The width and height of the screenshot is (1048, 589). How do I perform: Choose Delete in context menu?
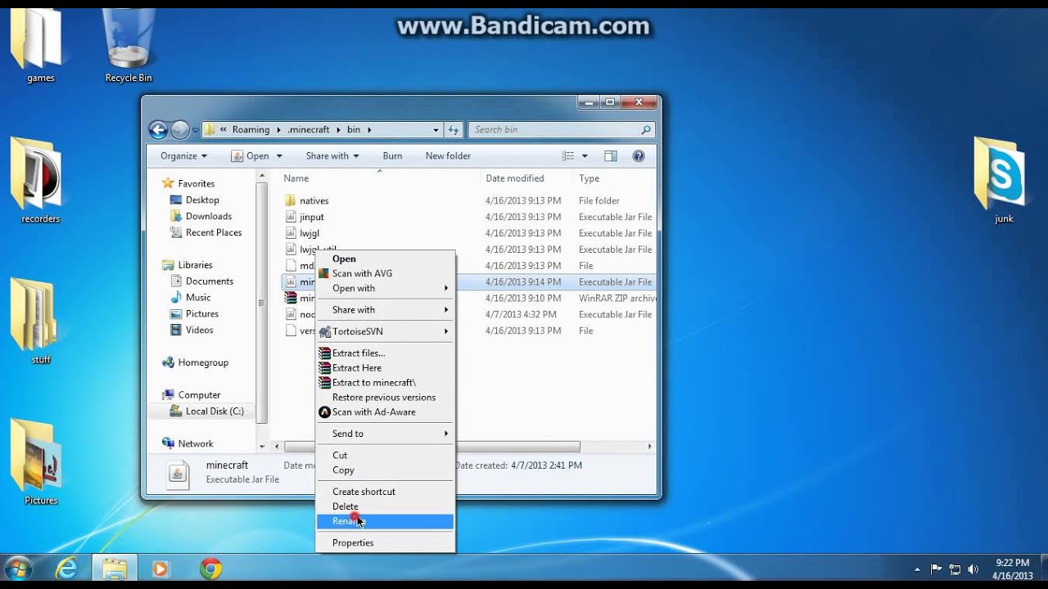coord(385,506)
